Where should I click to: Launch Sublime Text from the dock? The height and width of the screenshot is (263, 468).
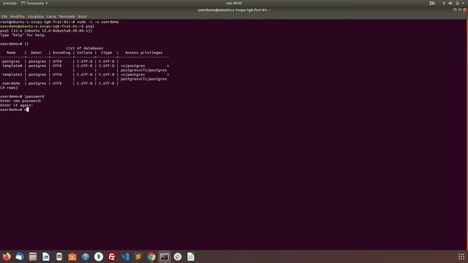[138, 256]
